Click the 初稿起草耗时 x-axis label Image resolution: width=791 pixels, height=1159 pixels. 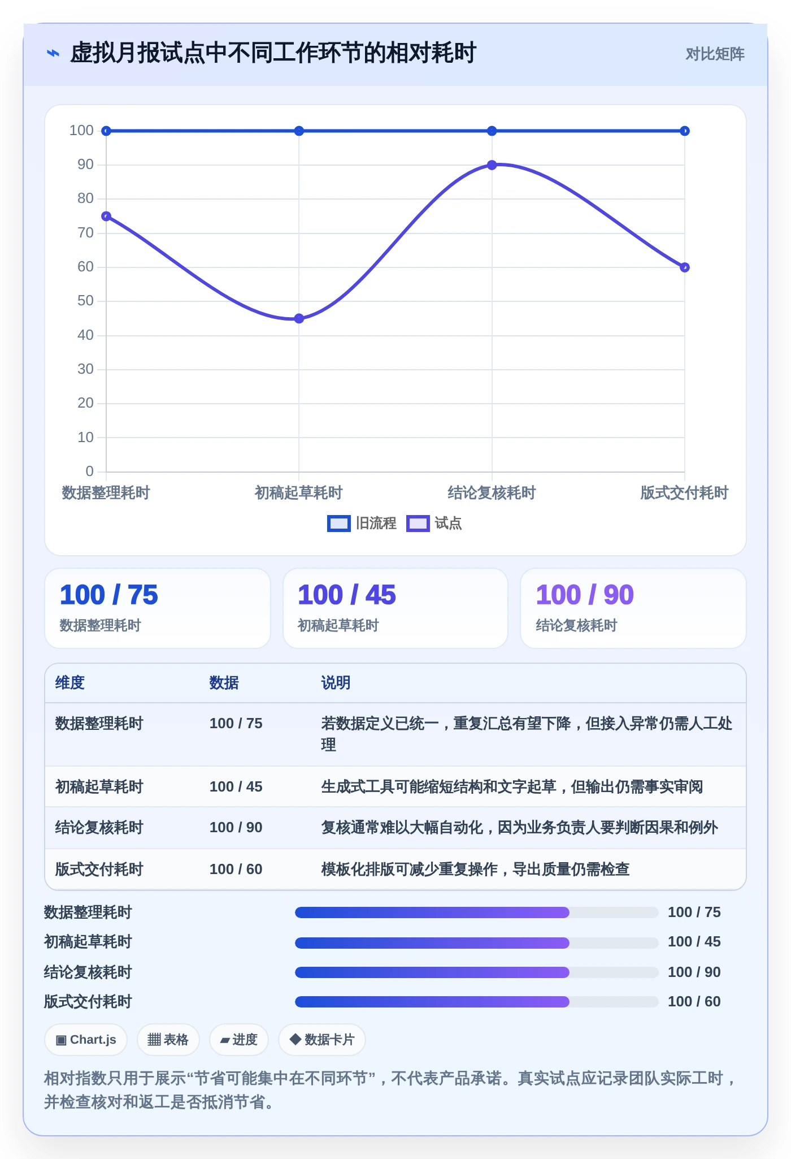click(x=299, y=493)
